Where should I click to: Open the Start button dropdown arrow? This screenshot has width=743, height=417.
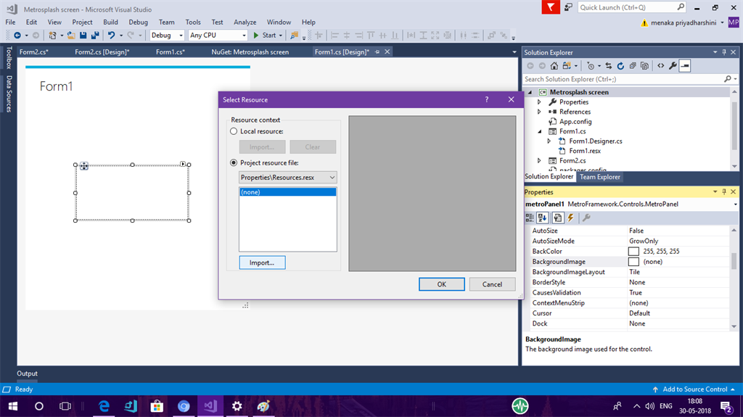[281, 35]
